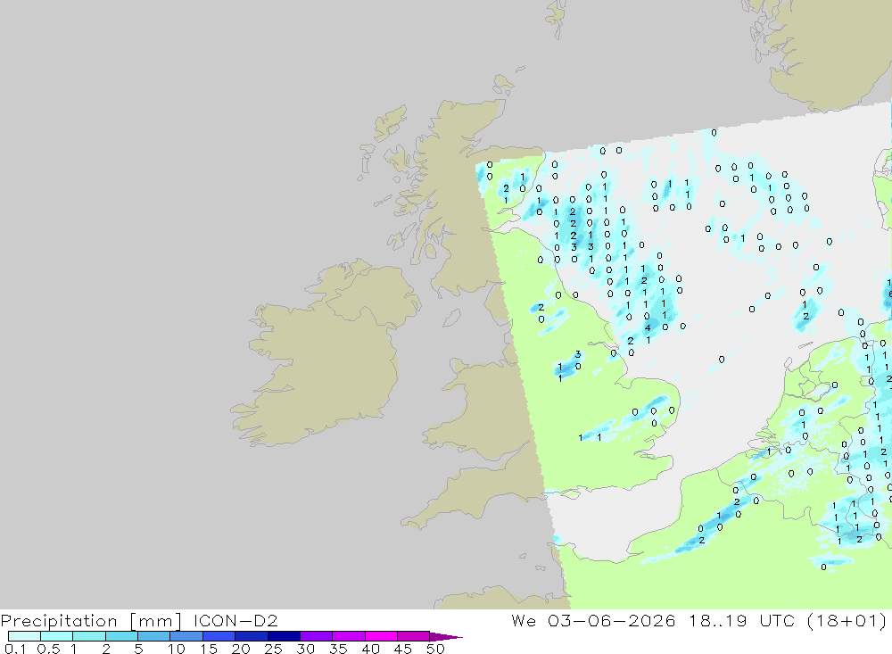Click the '0.1' legend scale label

pyautogui.click(x=15, y=649)
